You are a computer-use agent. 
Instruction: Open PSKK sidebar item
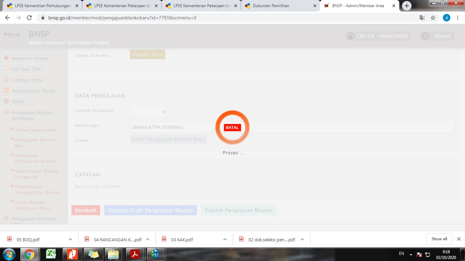18,102
